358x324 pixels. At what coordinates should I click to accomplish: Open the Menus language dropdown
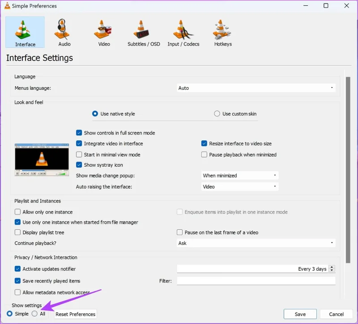(256, 88)
